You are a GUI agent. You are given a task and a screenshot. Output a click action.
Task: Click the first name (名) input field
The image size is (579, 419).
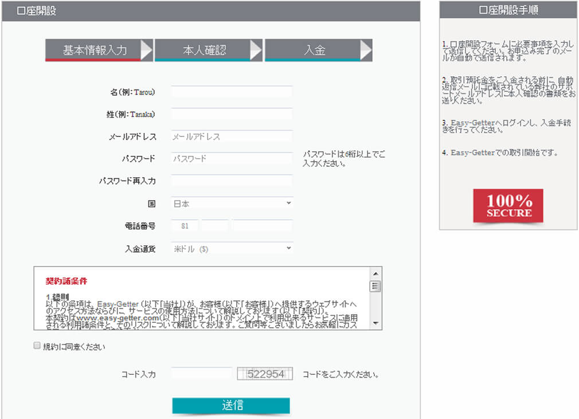(x=232, y=92)
